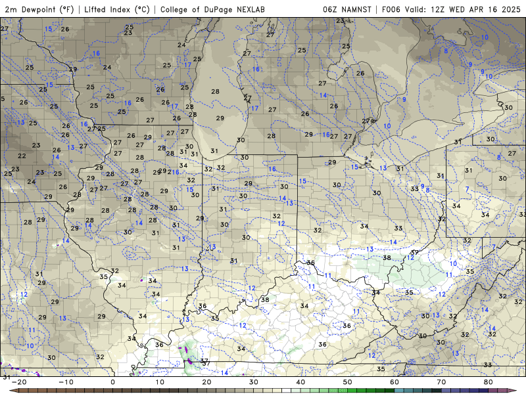Click the "2m Dewpoint (°F)" title label
Image resolution: width=526 pixels, height=394 pixels.
pos(39,9)
